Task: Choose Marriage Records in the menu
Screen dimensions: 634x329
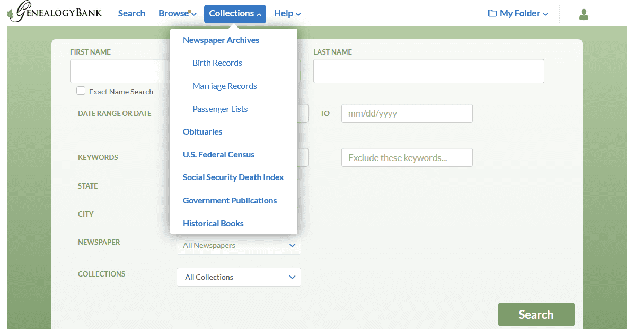Action: coord(224,86)
